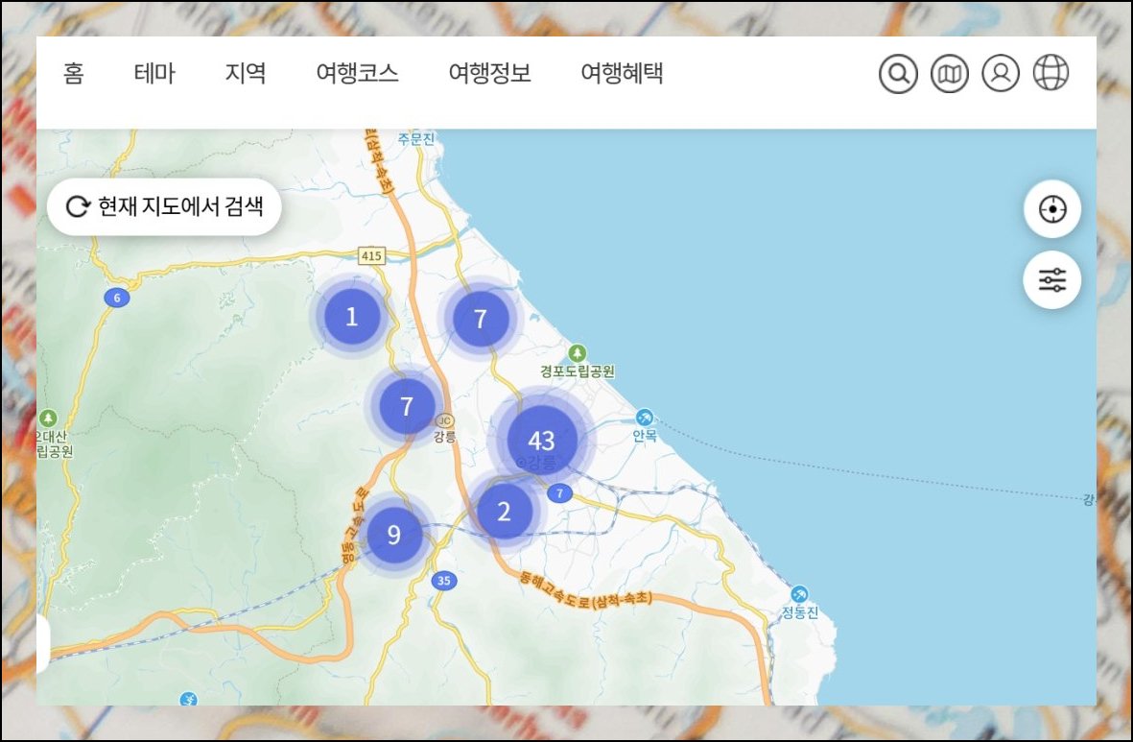
Task: Click the 안목 map label
Action: pos(645,436)
